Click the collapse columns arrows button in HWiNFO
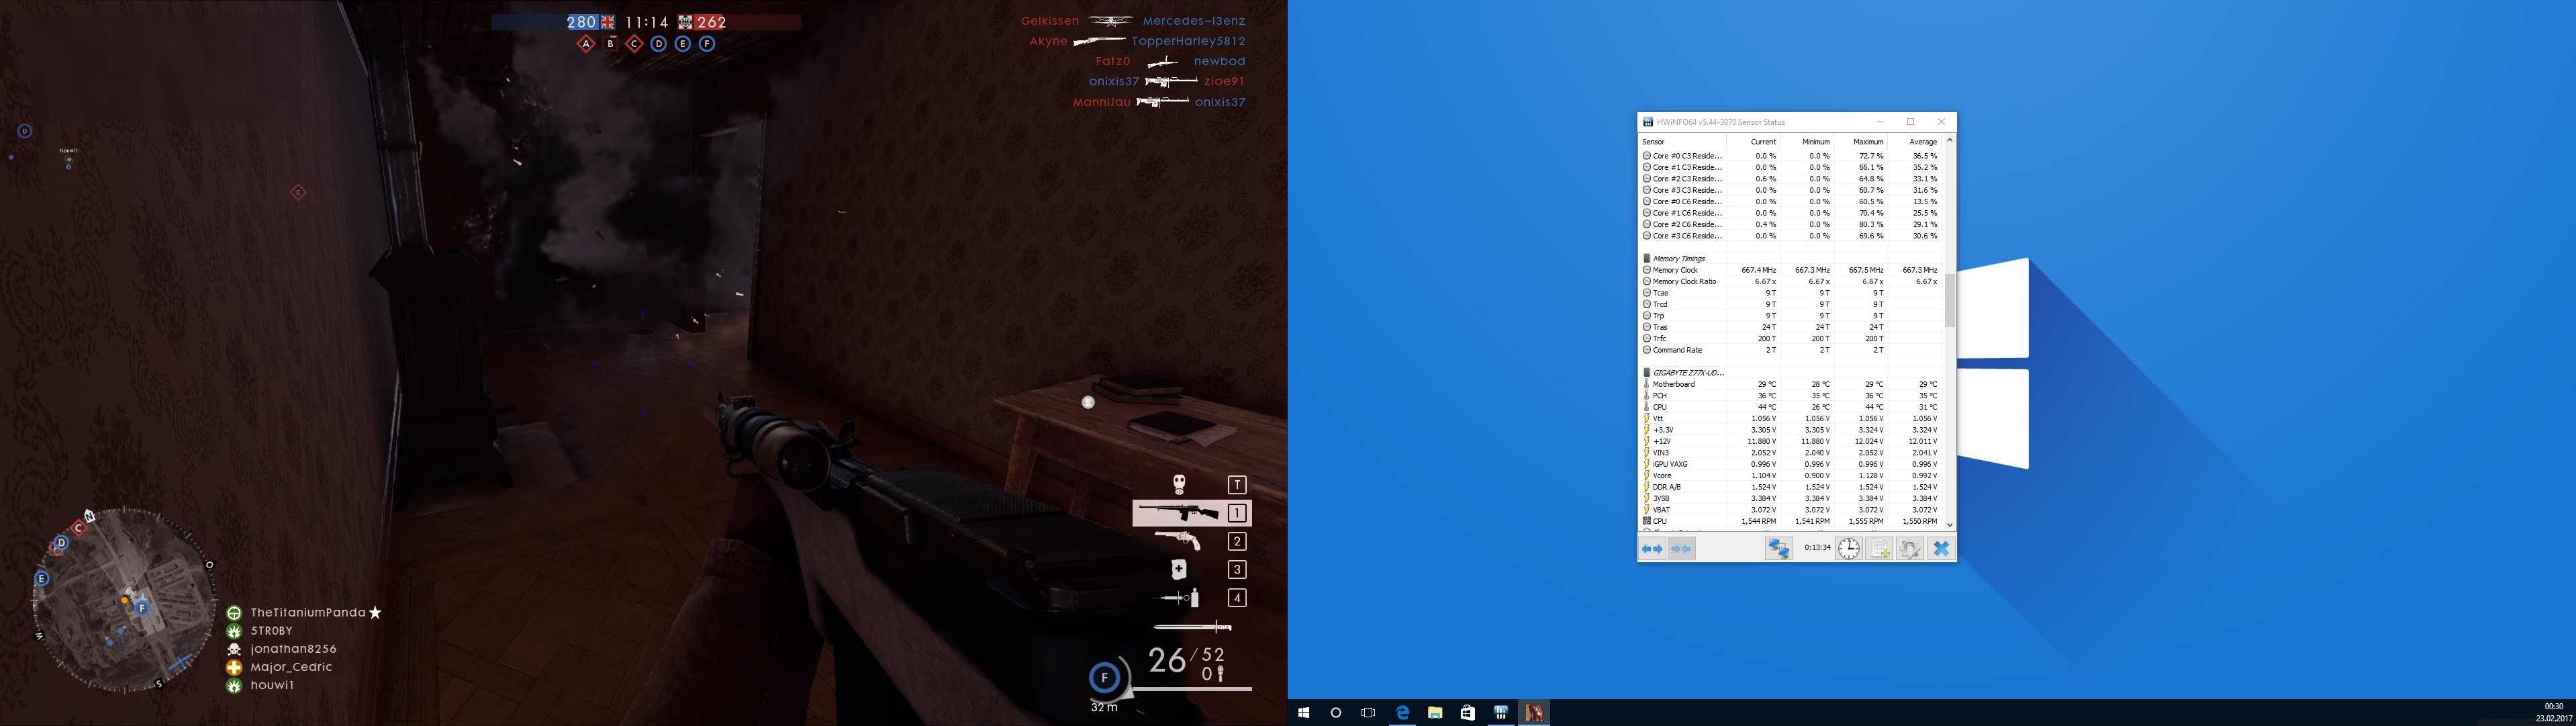Viewport: 2576px width, 726px height. pyautogui.click(x=1682, y=548)
